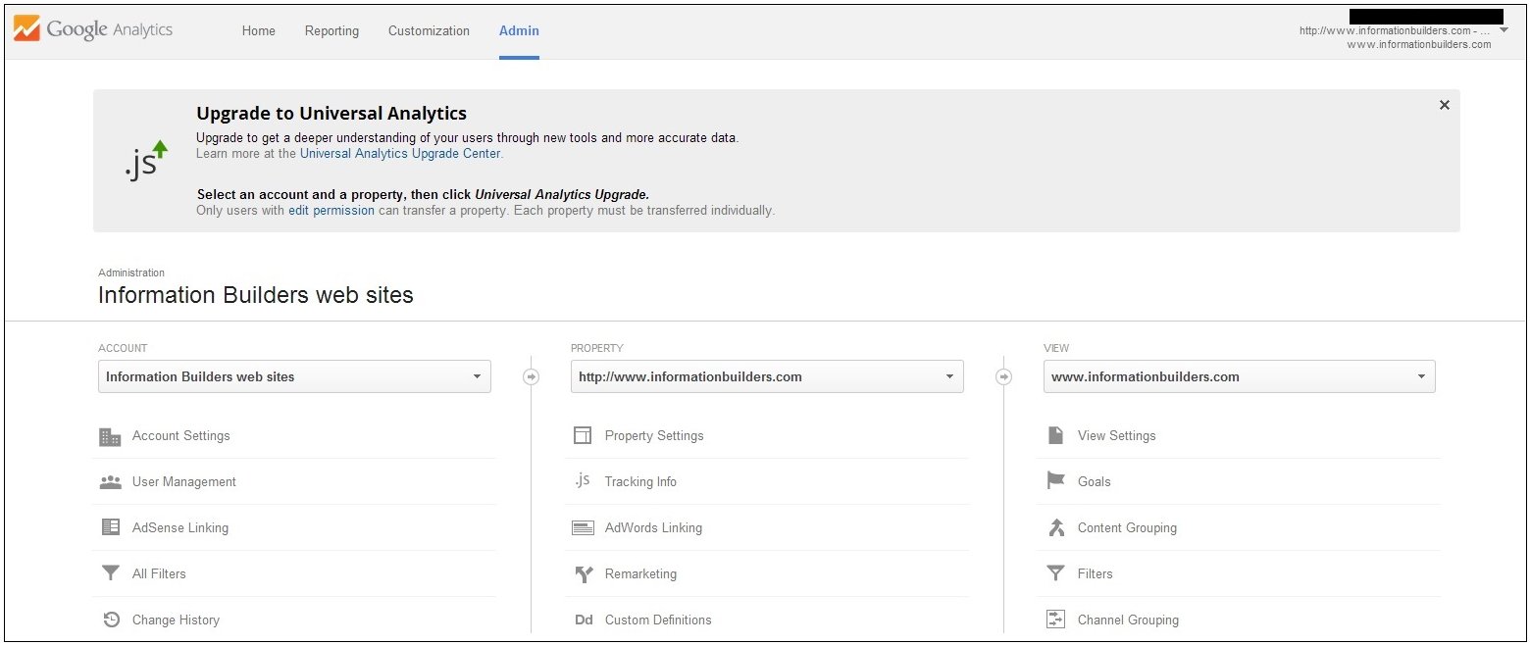The height and width of the screenshot is (645, 1530).
Task: Select the Admin tab
Action: pos(519,30)
